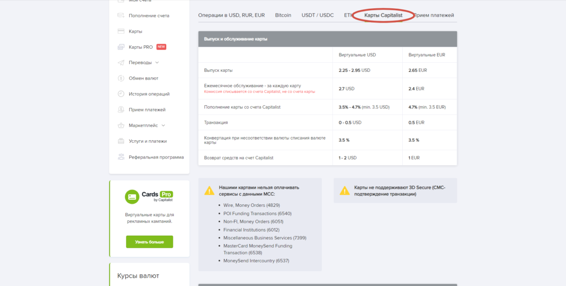
Task: Click the clock icon beside История операций
Action: tap(121, 94)
